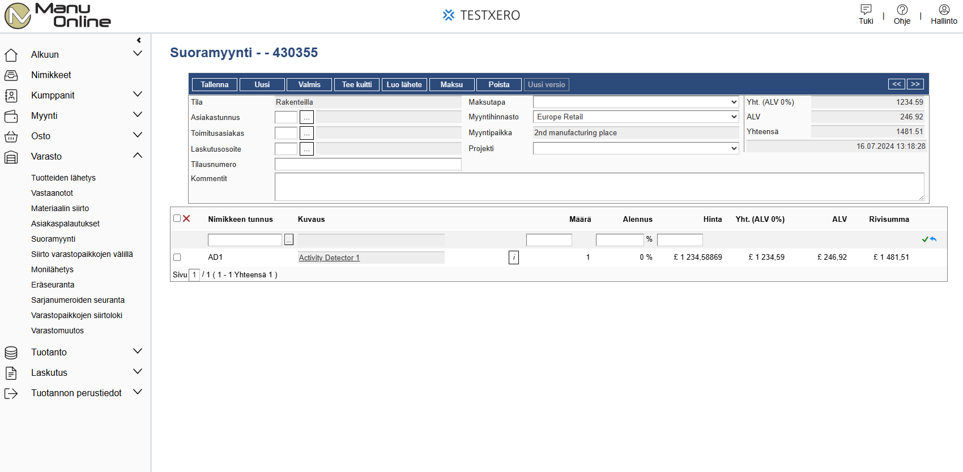This screenshot has width=963, height=472.
Task: Expand the Tuotannon perustiedot chevron
Action: coord(137,392)
